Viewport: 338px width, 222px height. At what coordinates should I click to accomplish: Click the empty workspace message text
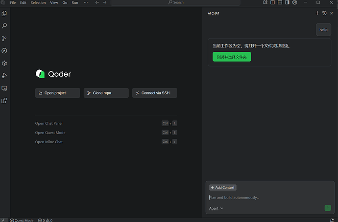coord(252,46)
